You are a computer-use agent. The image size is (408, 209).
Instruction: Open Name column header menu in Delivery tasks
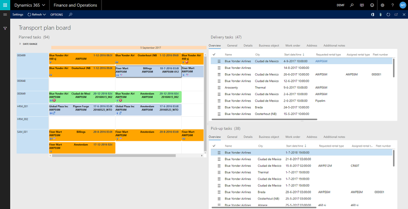tap(228, 54)
